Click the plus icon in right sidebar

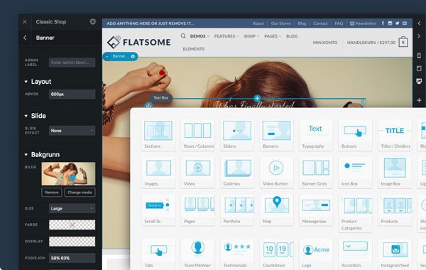[x=419, y=100]
